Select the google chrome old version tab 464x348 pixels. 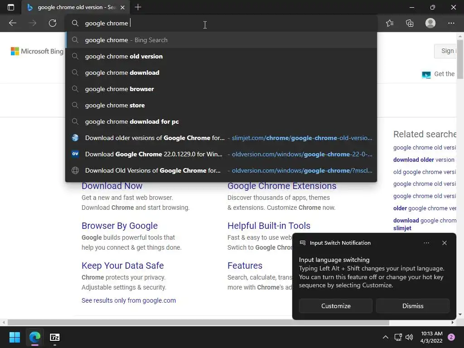coord(76,7)
